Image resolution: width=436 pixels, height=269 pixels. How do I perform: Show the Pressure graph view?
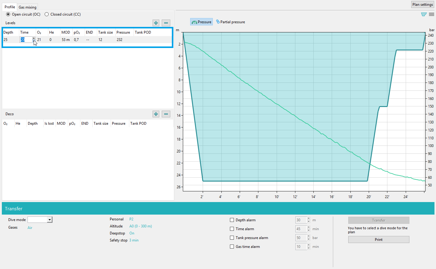click(x=201, y=22)
